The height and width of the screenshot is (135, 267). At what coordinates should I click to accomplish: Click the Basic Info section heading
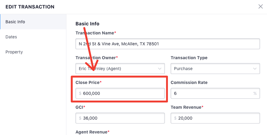[x=87, y=24]
